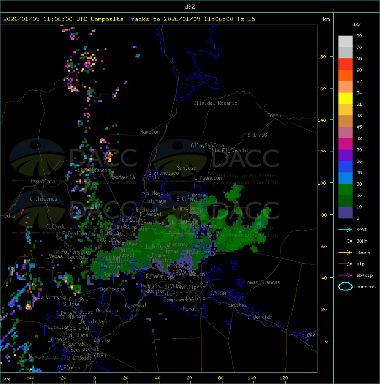
Task: Click the 'Cacheuta' map label
Action: [78, 257]
